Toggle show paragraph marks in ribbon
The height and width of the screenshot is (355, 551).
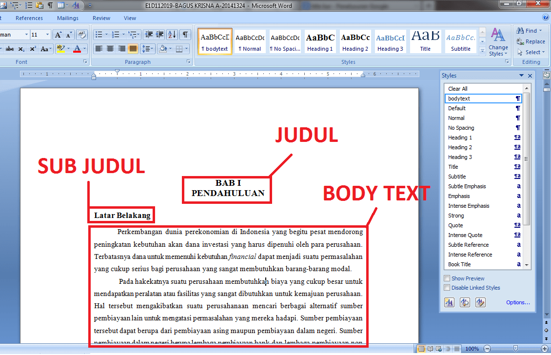(x=185, y=35)
